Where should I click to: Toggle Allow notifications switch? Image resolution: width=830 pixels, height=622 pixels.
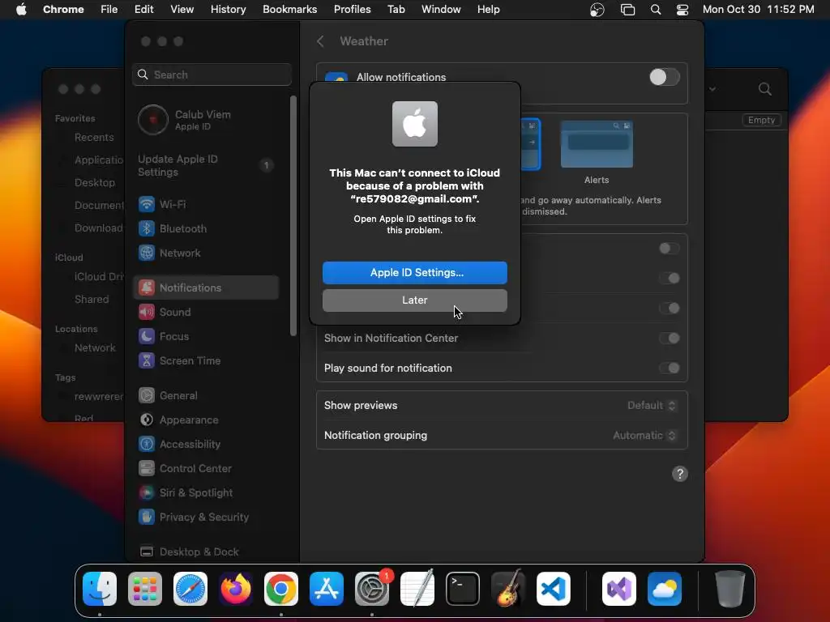[665, 77]
